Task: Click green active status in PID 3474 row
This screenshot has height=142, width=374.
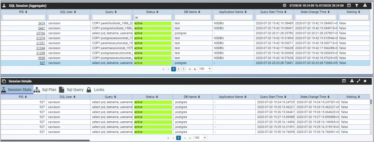Action: [x=153, y=23]
